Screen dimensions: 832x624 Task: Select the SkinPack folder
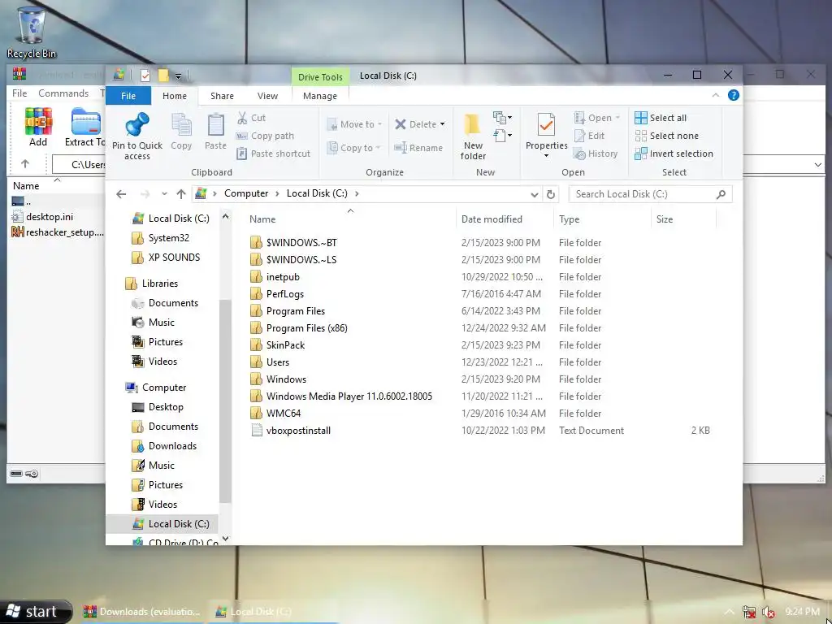285,344
